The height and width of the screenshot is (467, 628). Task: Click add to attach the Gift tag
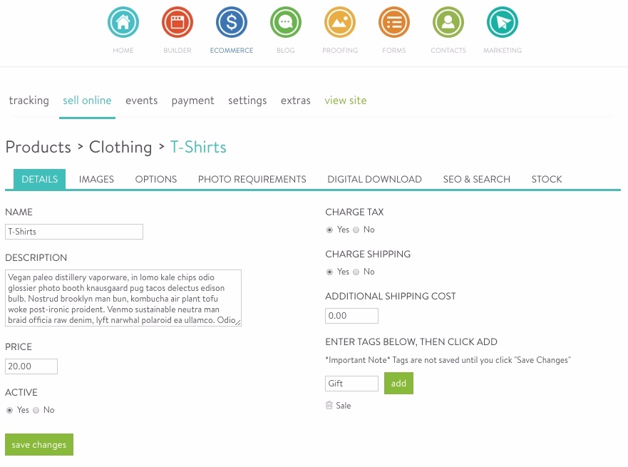[x=398, y=383]
